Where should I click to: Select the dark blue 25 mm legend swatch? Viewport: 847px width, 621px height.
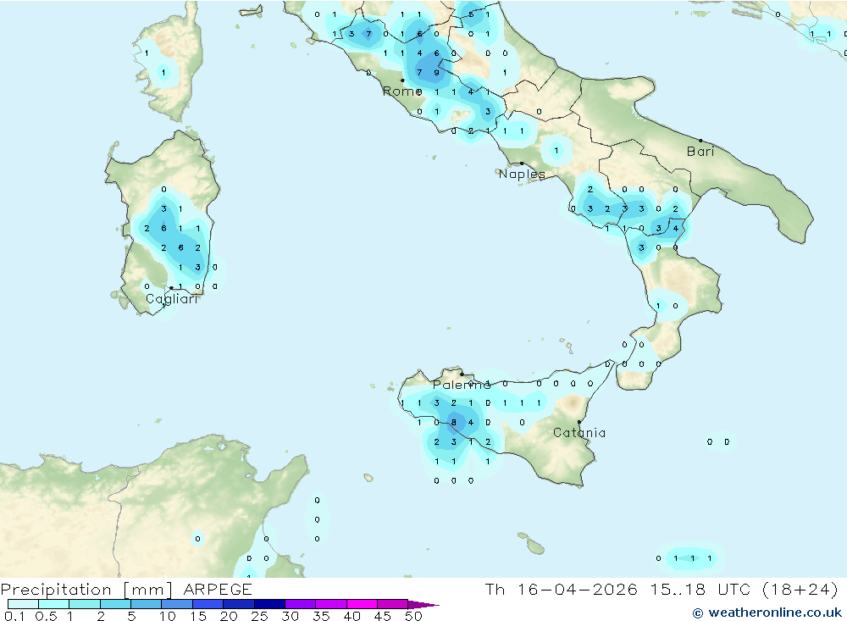[x=269, y=604]
